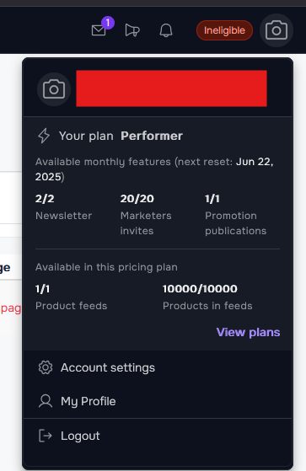
Task: Click the Performer plan name
Action: point(152,136)
